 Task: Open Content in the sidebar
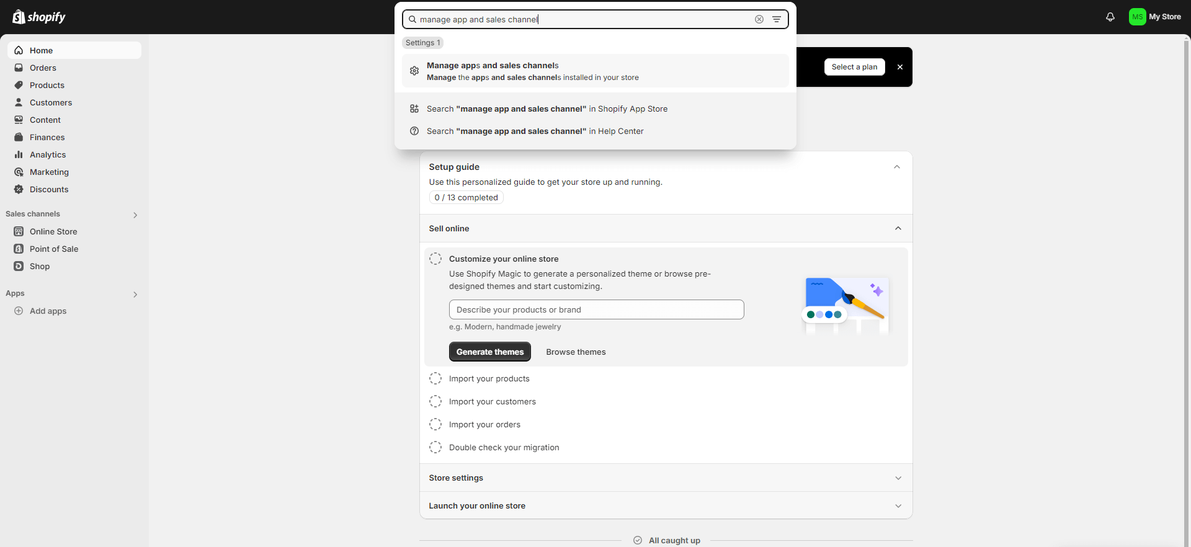click(x=74, y=120)
